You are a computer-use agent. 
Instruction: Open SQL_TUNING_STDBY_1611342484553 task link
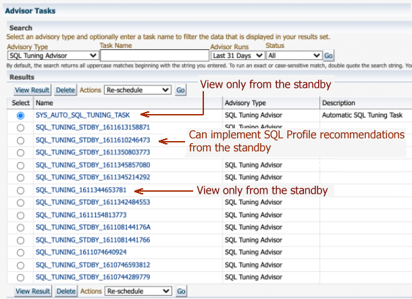93,202
